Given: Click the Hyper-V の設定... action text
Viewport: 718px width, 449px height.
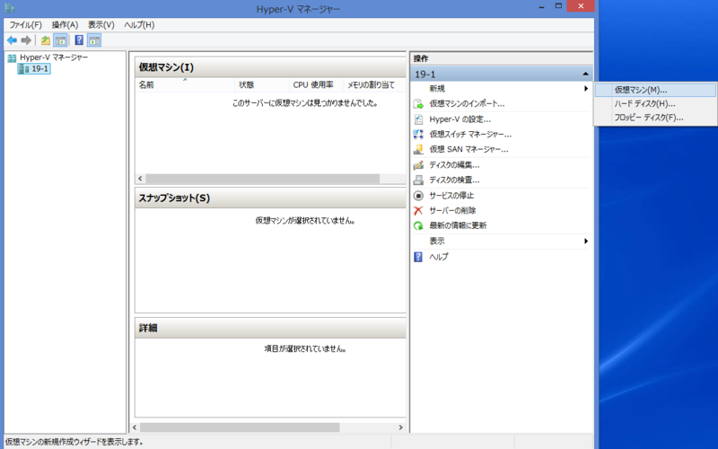Looking at the screenshot, I should click(460, 119).
